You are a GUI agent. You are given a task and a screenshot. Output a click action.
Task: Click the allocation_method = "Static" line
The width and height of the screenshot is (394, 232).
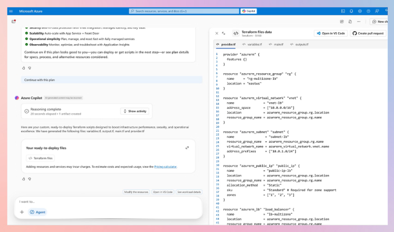click(x=254, y=185)
